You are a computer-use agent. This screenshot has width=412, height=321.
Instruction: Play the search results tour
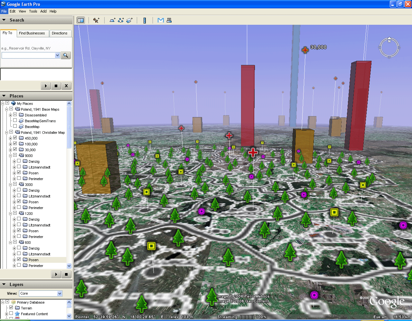coord(46,86)
